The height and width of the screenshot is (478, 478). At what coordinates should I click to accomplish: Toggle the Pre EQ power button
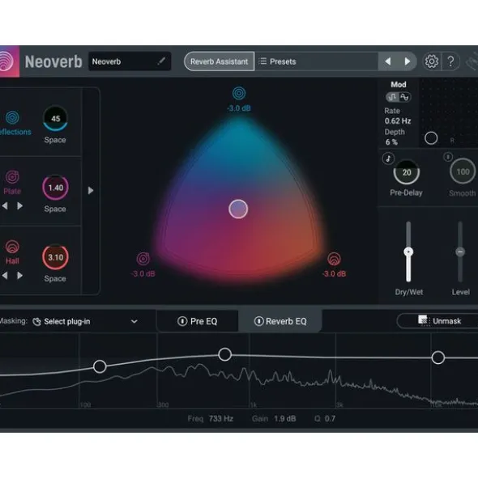click(x=182, y=321)
